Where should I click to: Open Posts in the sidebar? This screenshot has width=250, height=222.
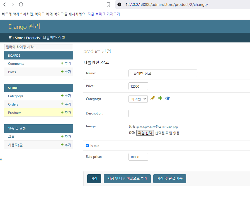coord(12,72)
